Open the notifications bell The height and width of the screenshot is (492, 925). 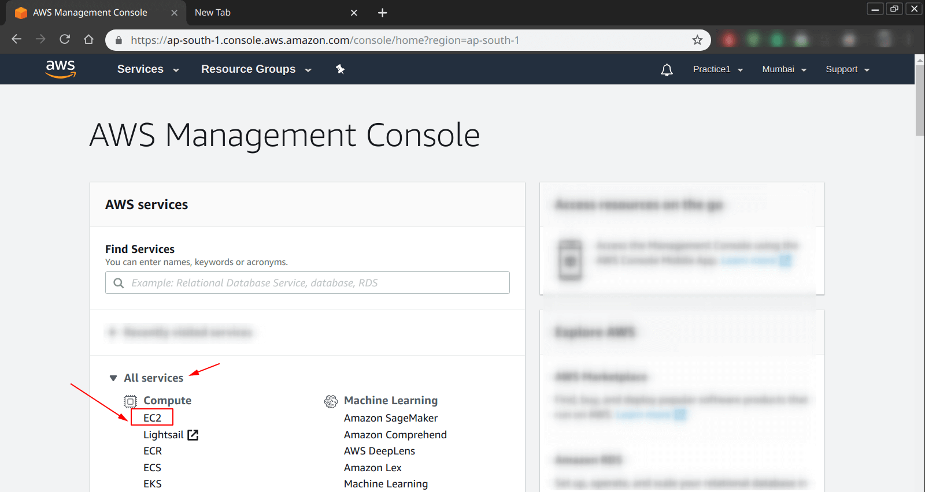tap(667, 70)
